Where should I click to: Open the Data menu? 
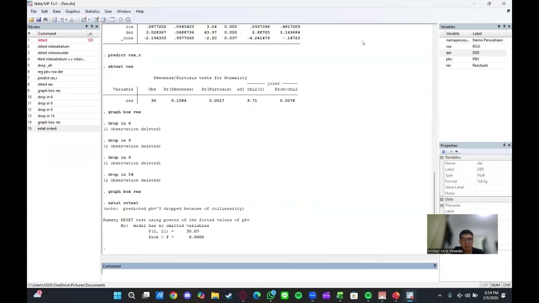tap(56, 11)
